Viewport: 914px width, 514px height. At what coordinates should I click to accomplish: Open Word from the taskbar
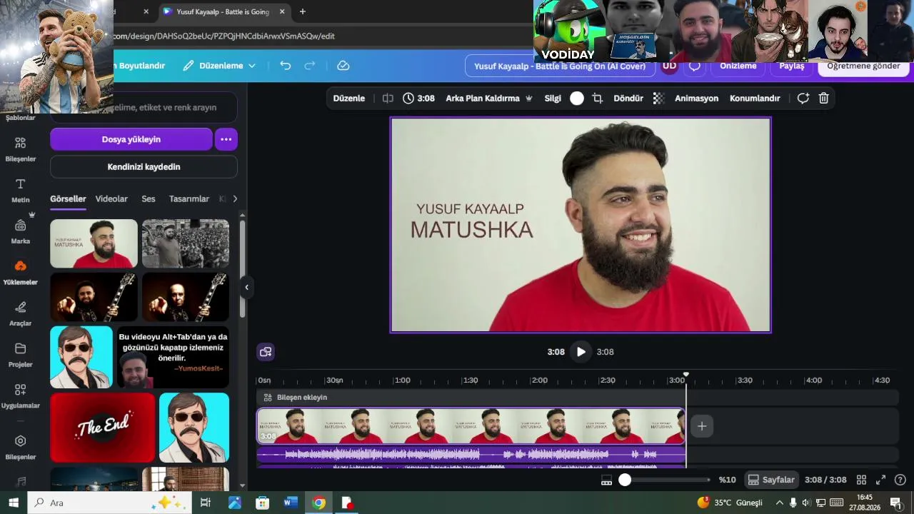pyautogui.click(x=291, y=503)
